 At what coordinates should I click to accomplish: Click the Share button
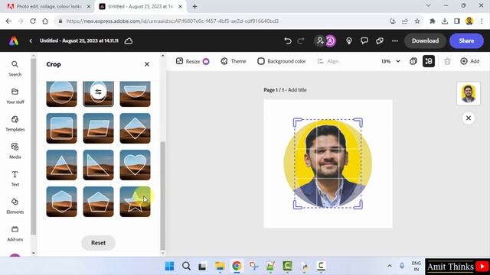[x=466, y=40]
